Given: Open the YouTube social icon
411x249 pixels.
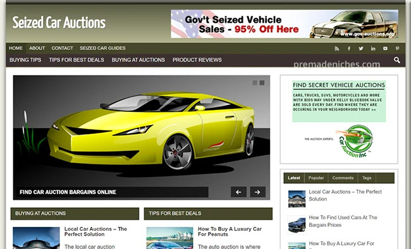Looking at the screenshot, I should coord(385,49).
